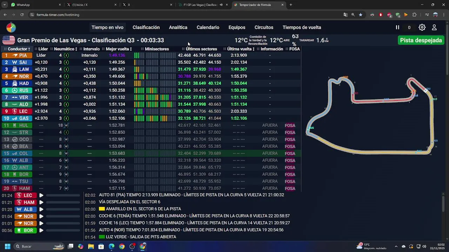Reload the page
Image resolution: width=449 pixels, height=252 pixels.
tap(22, 15)
